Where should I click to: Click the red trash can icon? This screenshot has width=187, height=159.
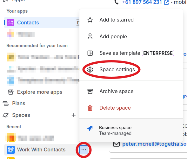(90, 108)
